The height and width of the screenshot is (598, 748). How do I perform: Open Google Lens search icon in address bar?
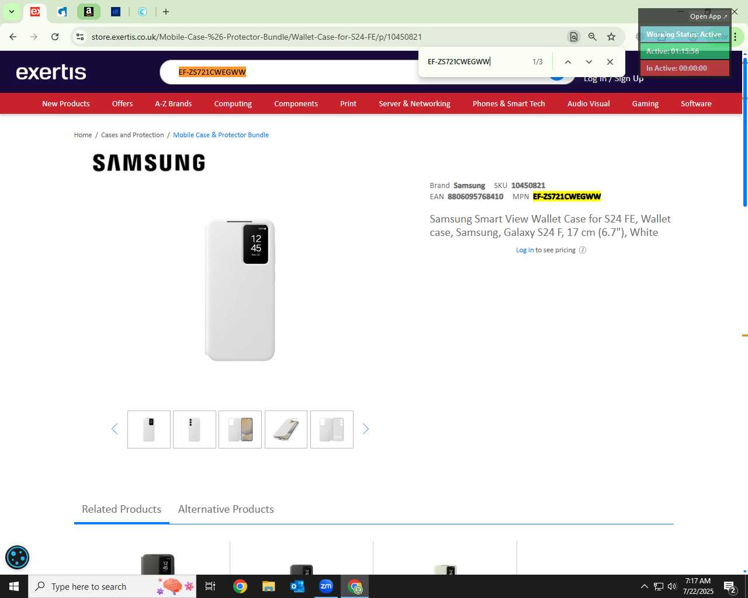pos(574,37)
